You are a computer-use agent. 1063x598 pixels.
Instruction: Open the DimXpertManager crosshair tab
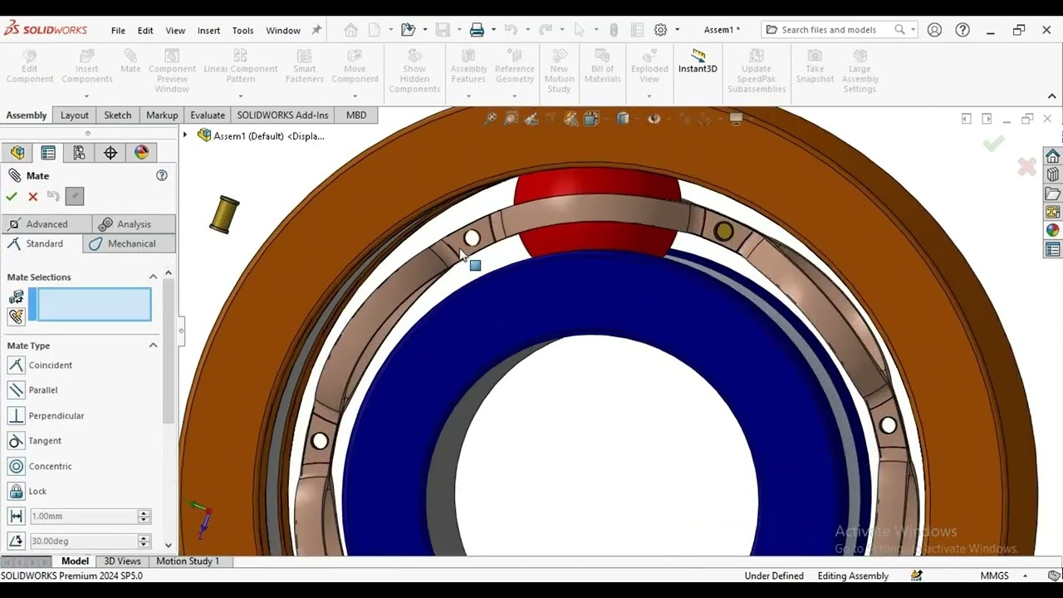point(110,153)
